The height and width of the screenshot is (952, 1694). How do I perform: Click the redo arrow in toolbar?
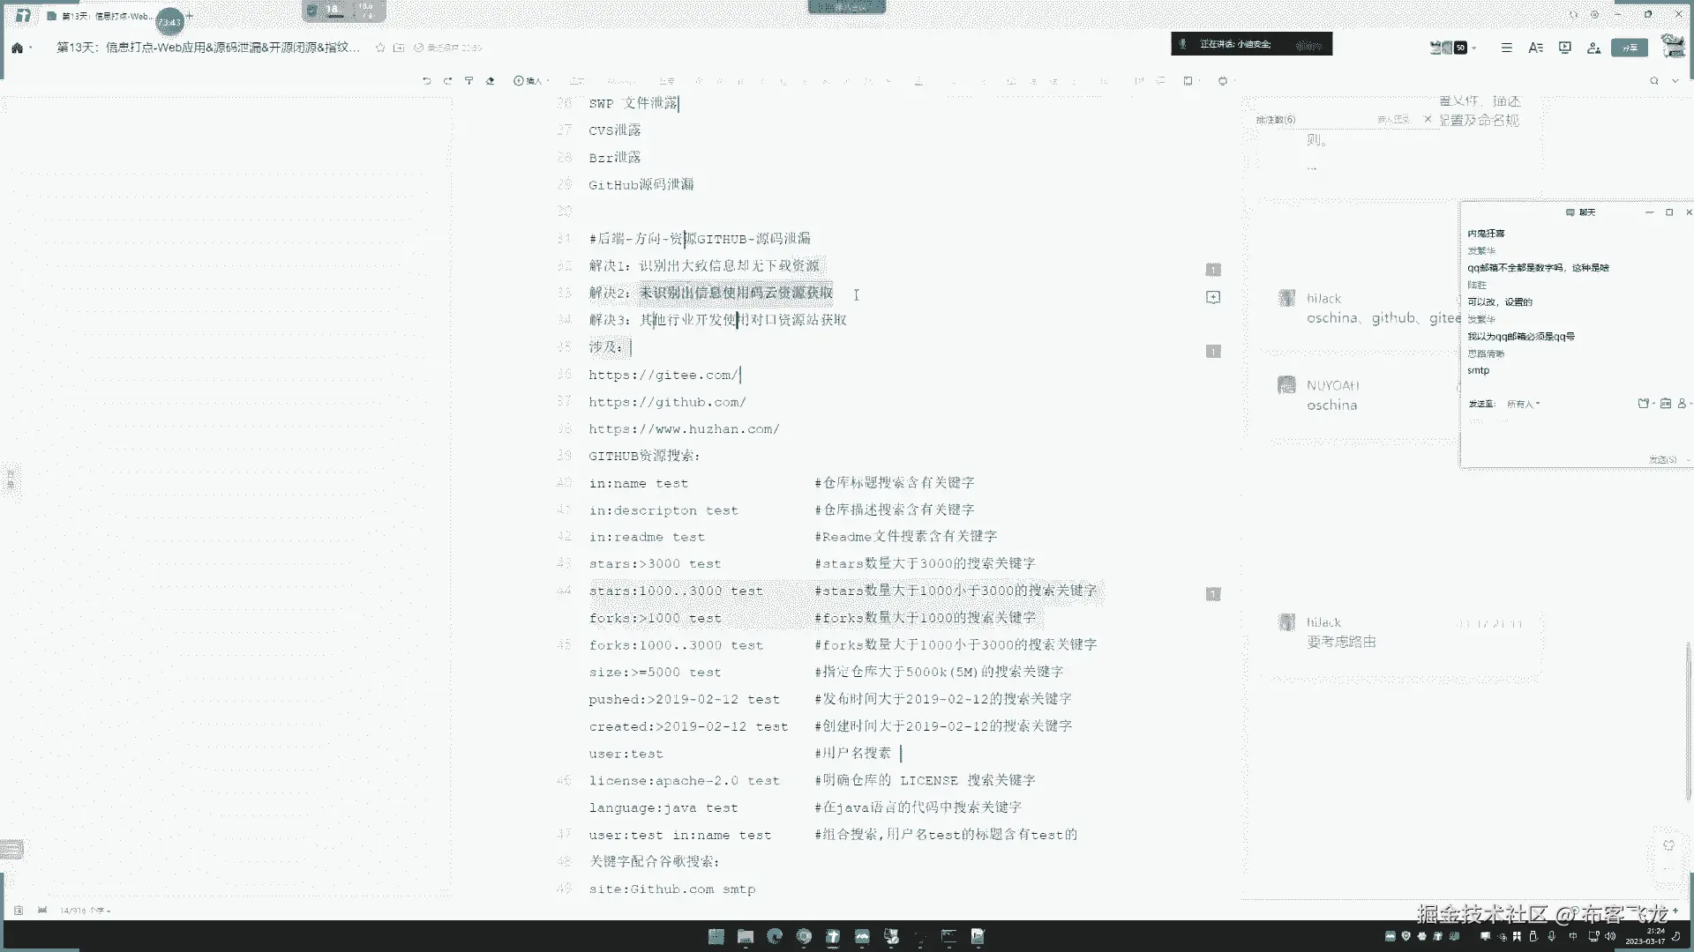tap(448, 80)
